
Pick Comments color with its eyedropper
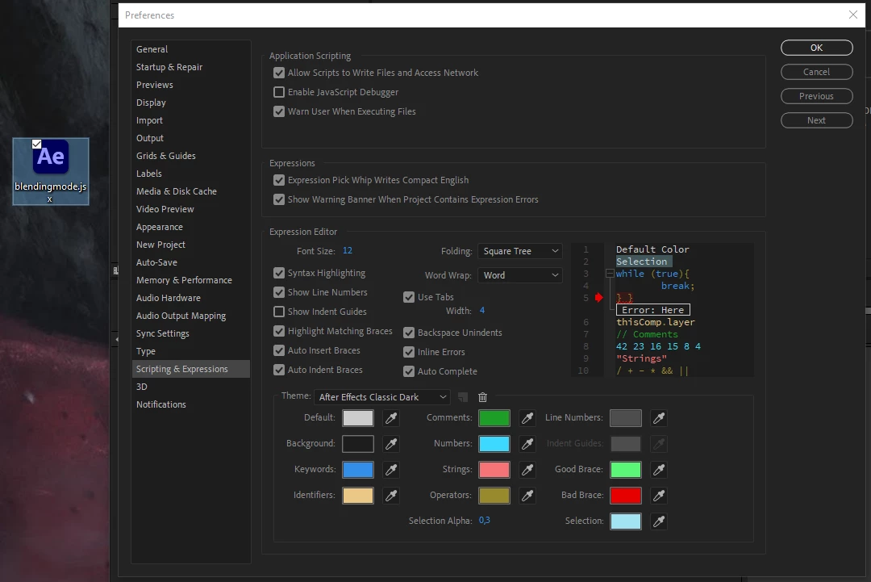527,418
